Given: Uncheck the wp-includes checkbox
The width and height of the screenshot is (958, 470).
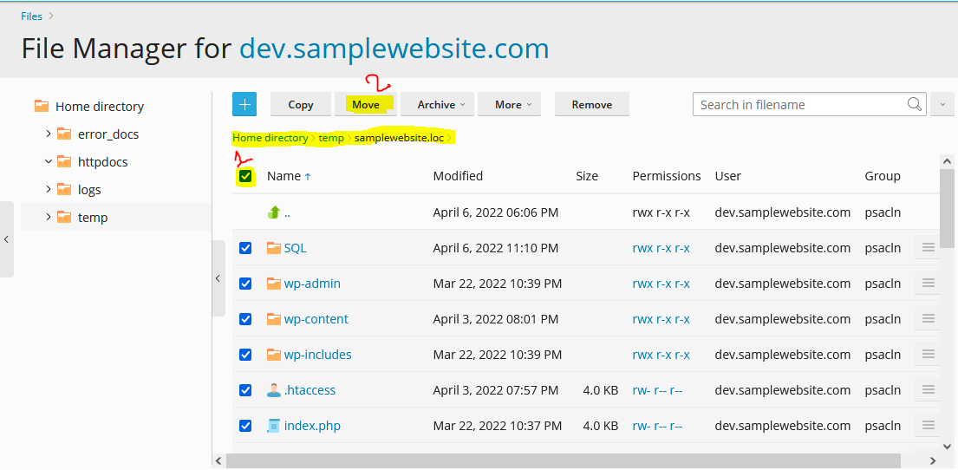Looking at the screenshot, I should click(x=245, y=355).
